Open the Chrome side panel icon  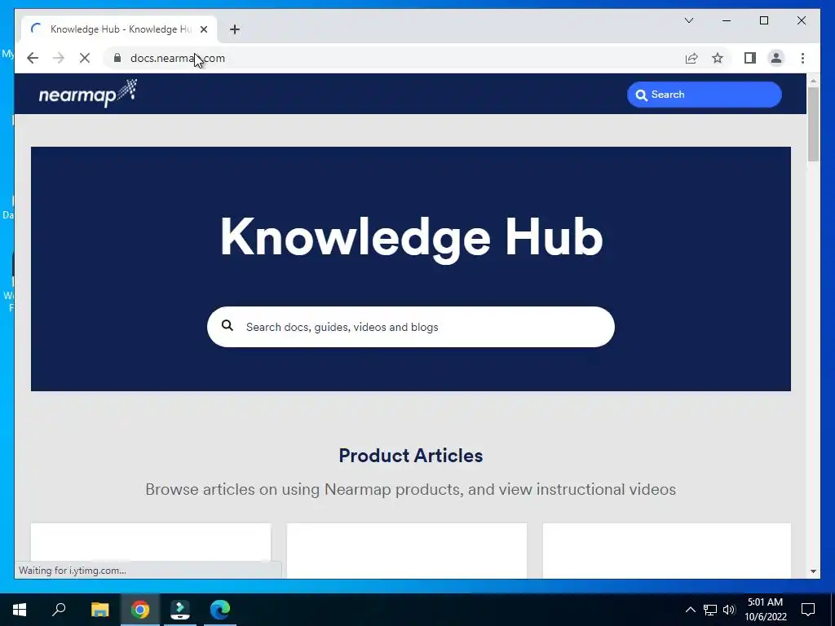tap(750, 58)
